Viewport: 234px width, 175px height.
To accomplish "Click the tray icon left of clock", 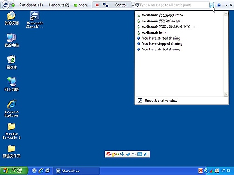I will coord(217,171).
